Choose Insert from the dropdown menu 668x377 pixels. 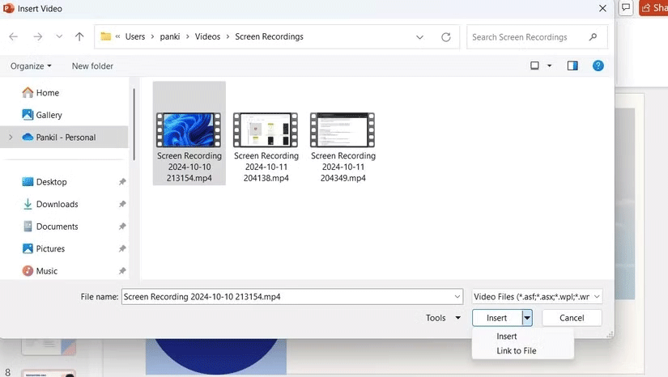pyautogui.click(x=507, y=336)
